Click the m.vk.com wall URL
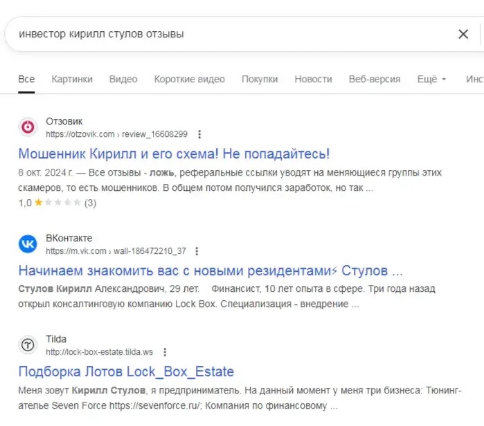The height and width of the screenshot is (426, 484). point(116,251)
